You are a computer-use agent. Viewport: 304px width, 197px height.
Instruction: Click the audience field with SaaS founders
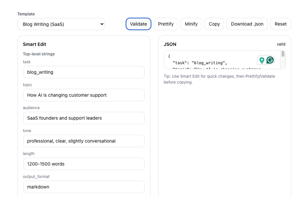coord(84,118)
